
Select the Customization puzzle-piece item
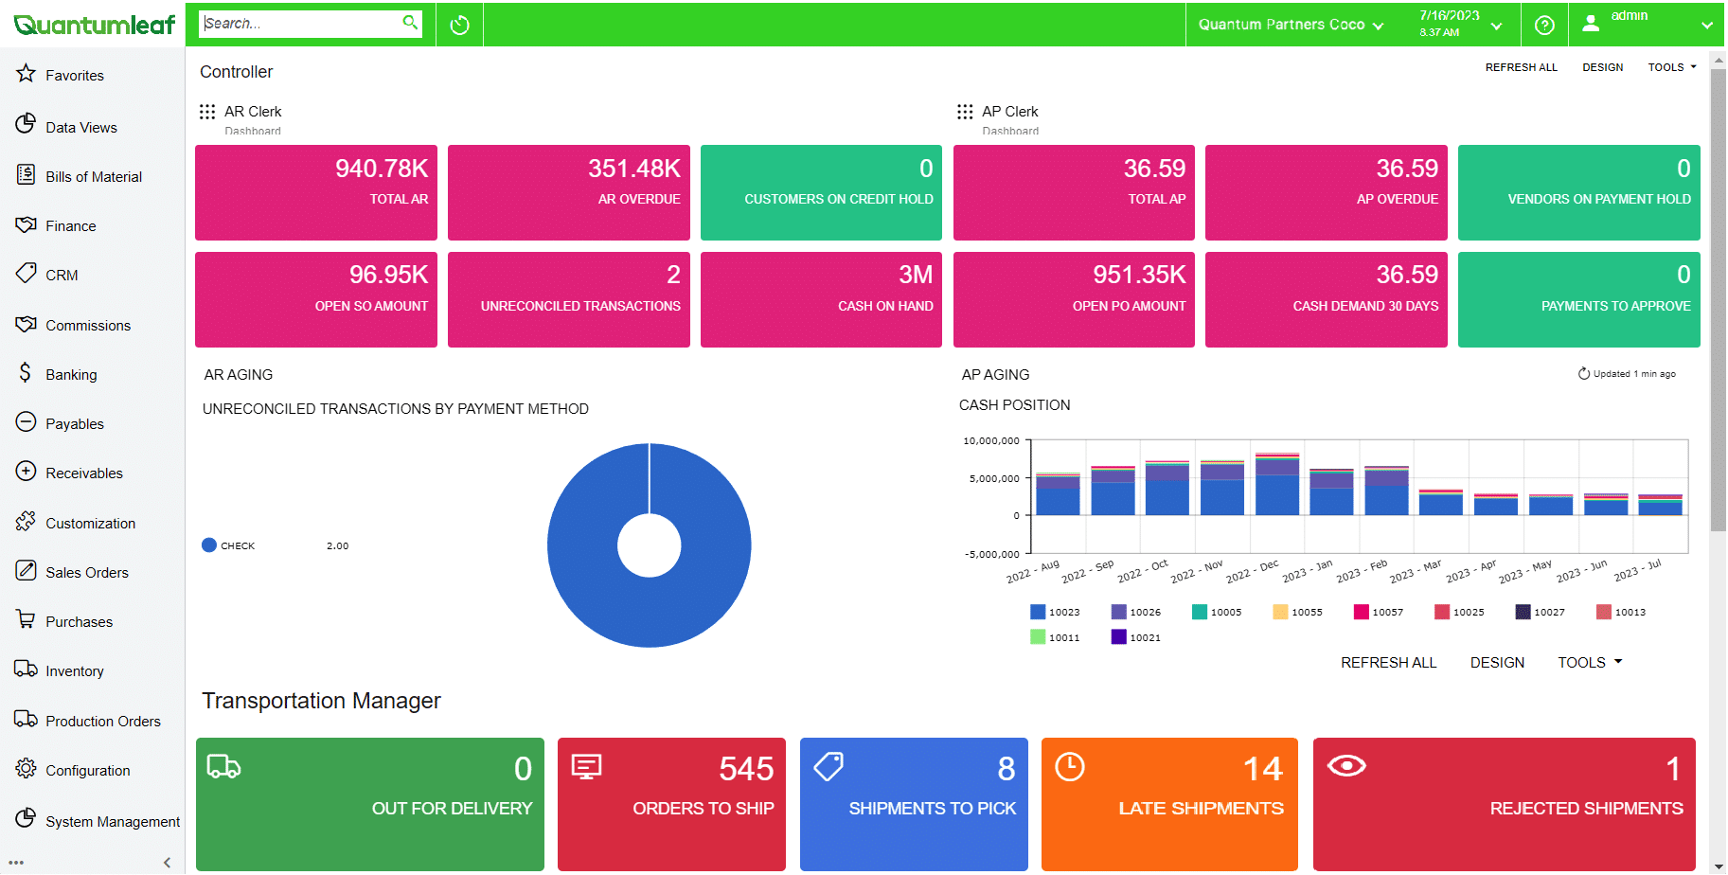pyautogui.click(x=75, y=523)
